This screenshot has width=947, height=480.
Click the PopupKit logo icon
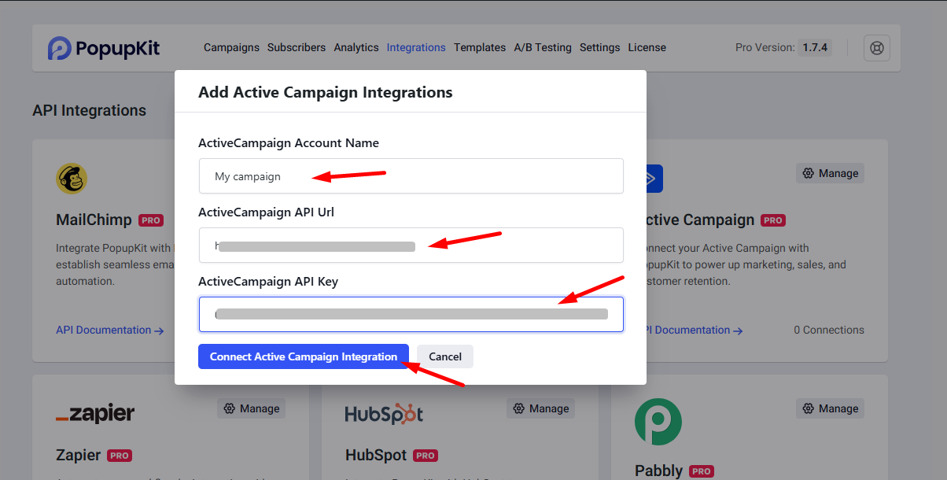pyautogui.click(x=58, y=47)
